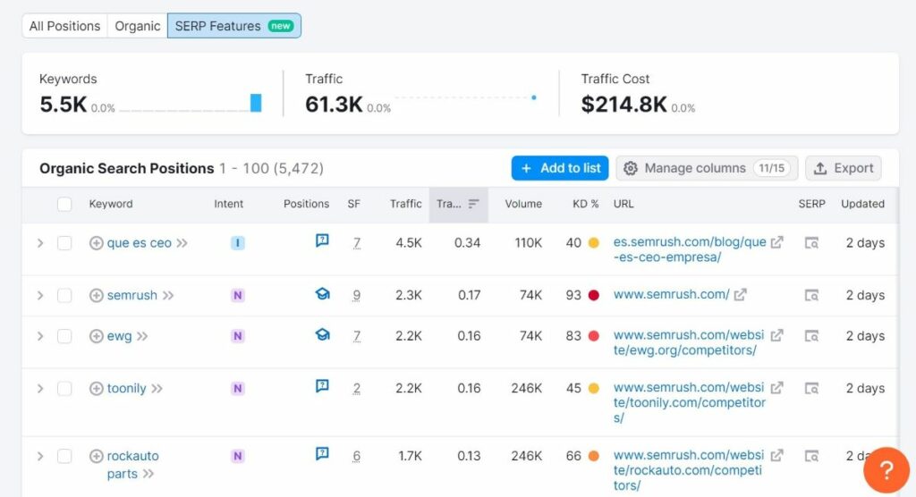
Task: Open external link icon for toonily.com competitors URL
Action: click(x=777, y=388)
